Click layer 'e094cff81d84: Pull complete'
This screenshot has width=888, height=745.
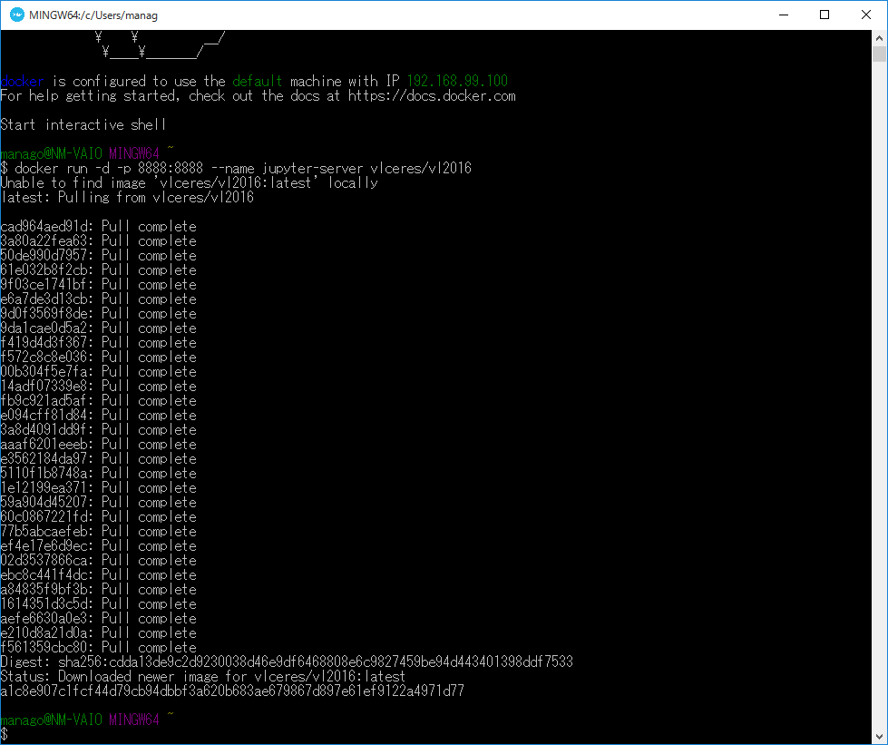click(x=99, y=416)
